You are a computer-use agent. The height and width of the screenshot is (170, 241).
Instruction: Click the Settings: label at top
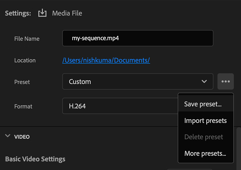18,13
